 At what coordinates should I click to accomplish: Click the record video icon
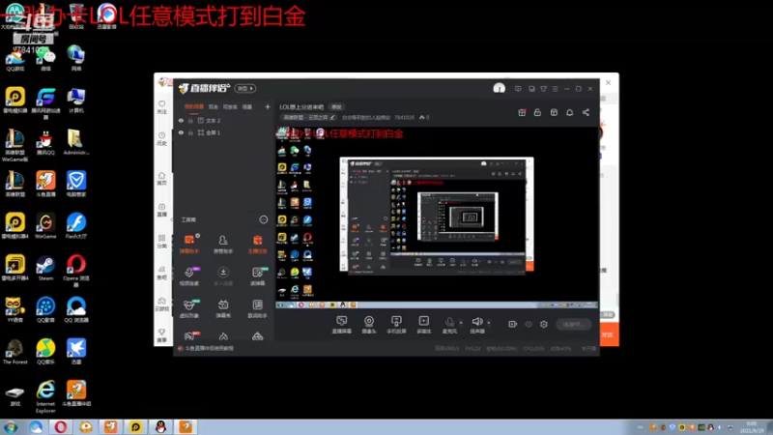coord(513,324)
